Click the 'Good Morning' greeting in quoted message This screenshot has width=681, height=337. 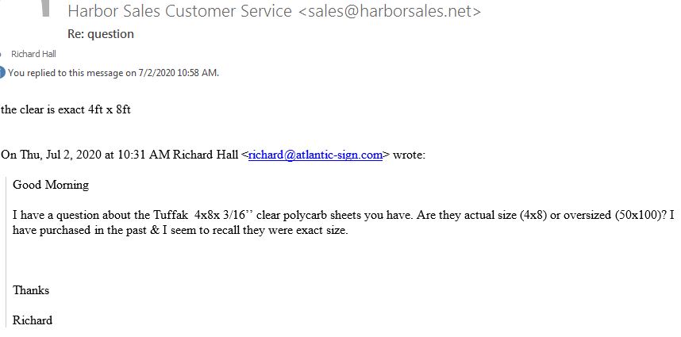click(x=51, y=185)
